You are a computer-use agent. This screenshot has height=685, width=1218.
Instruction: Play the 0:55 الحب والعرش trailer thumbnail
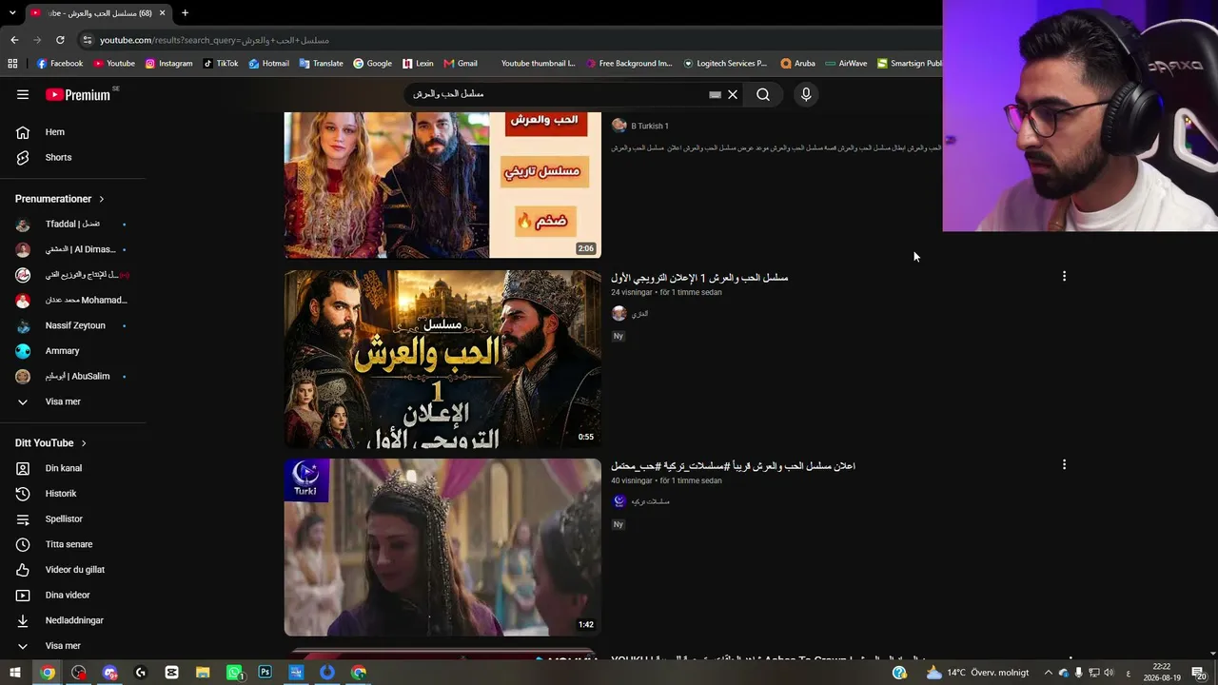tap(442, 359)
